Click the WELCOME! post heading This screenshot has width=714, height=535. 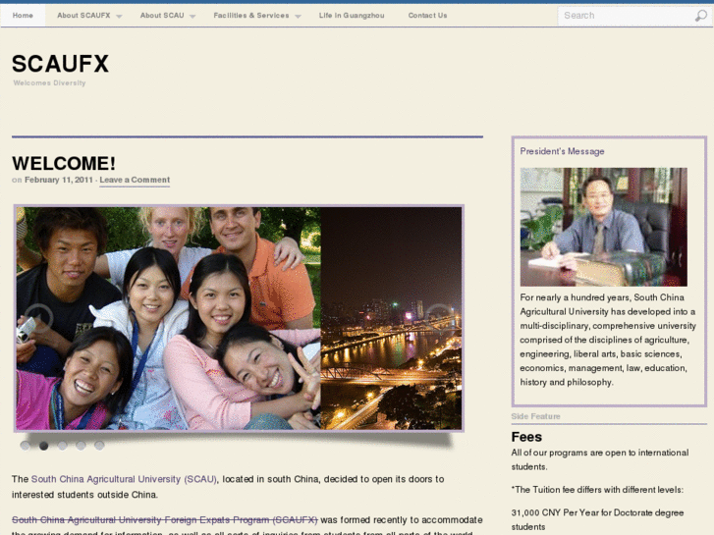pos(64,164)
